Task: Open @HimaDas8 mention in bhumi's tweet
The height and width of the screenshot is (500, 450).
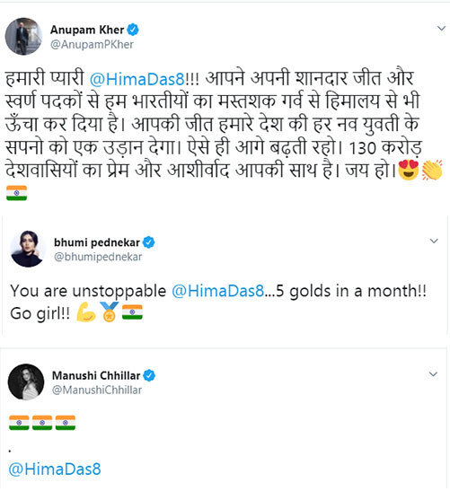Action: (x=218, y=291)
